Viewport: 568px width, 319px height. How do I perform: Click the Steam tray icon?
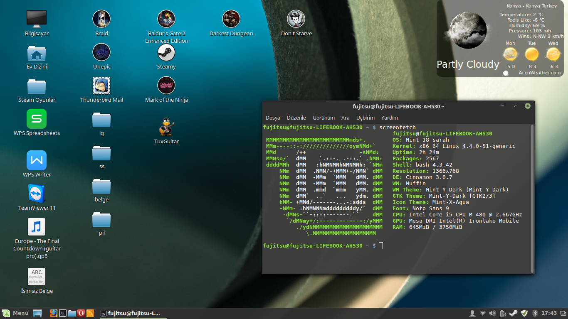514,313
